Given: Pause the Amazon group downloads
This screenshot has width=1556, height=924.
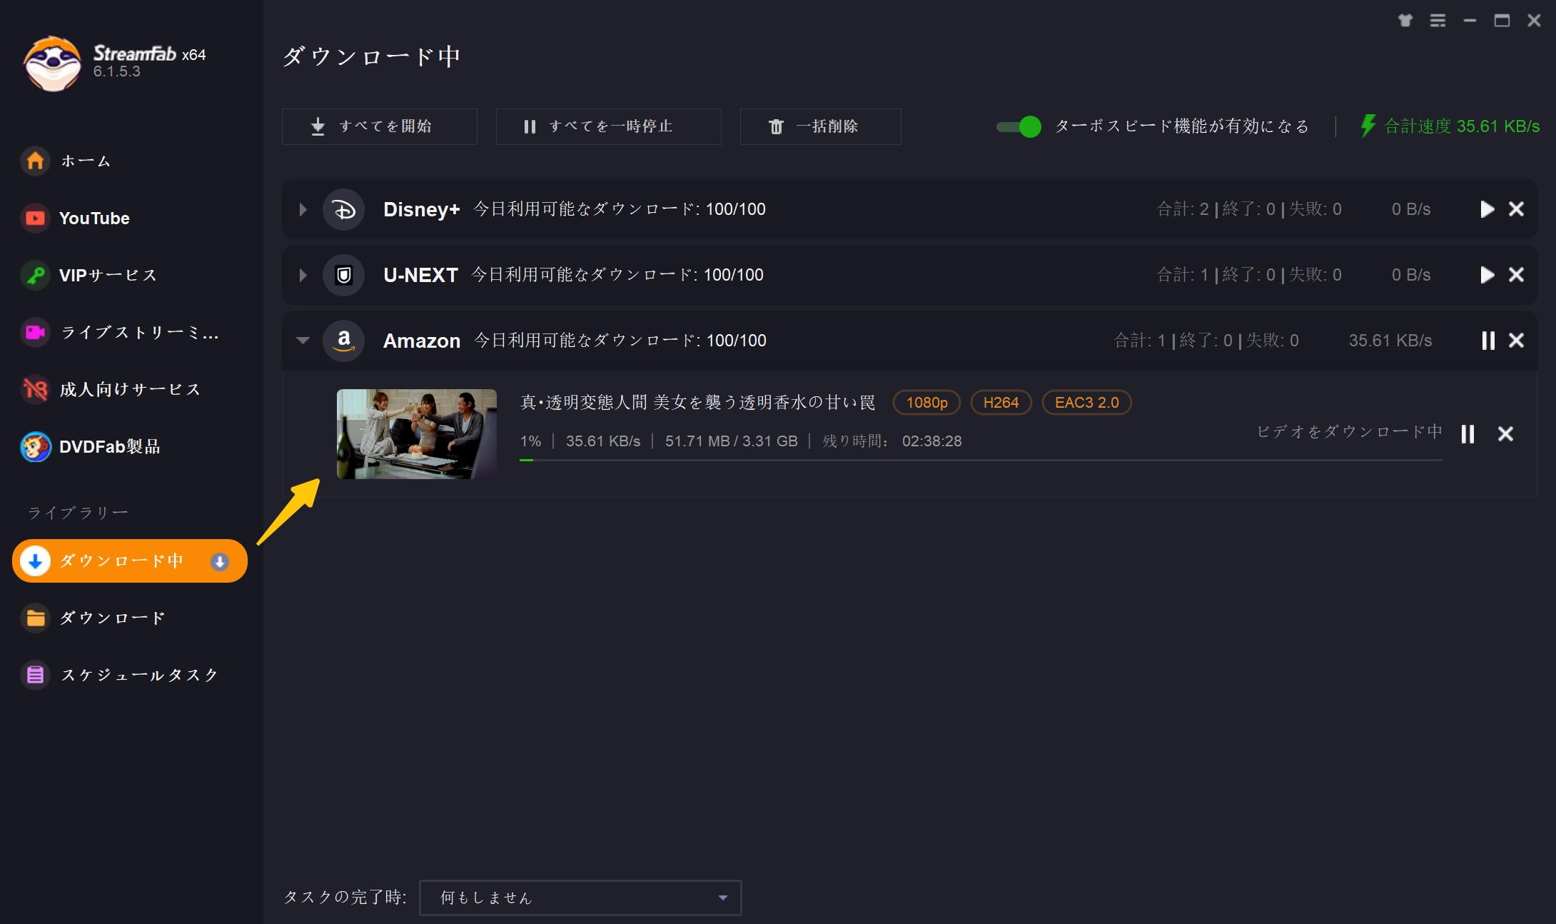Looking at the screenshot, I should click(1487, 341).
